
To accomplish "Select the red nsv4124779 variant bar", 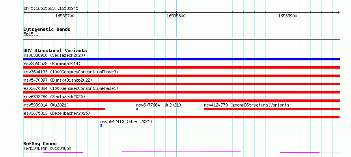I will pyautogui.click(x=272, y=109).
